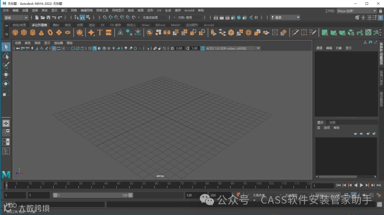Click the Open Scene folder icon
The height and width of the screenshot is (215, 384).
click(x=43, y=17)
